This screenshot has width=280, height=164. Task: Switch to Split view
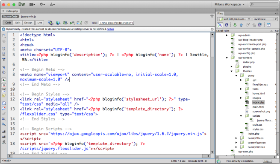pyautogui.click(x=18, y=23)
